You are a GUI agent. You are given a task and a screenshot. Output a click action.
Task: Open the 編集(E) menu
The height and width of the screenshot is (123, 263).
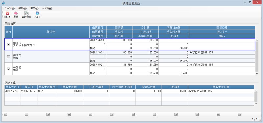[x=22, y=9]
